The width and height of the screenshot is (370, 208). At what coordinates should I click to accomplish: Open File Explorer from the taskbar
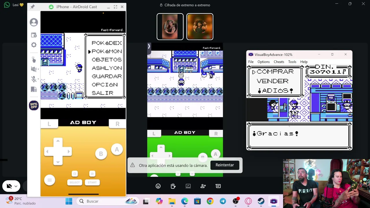(172, 201)
